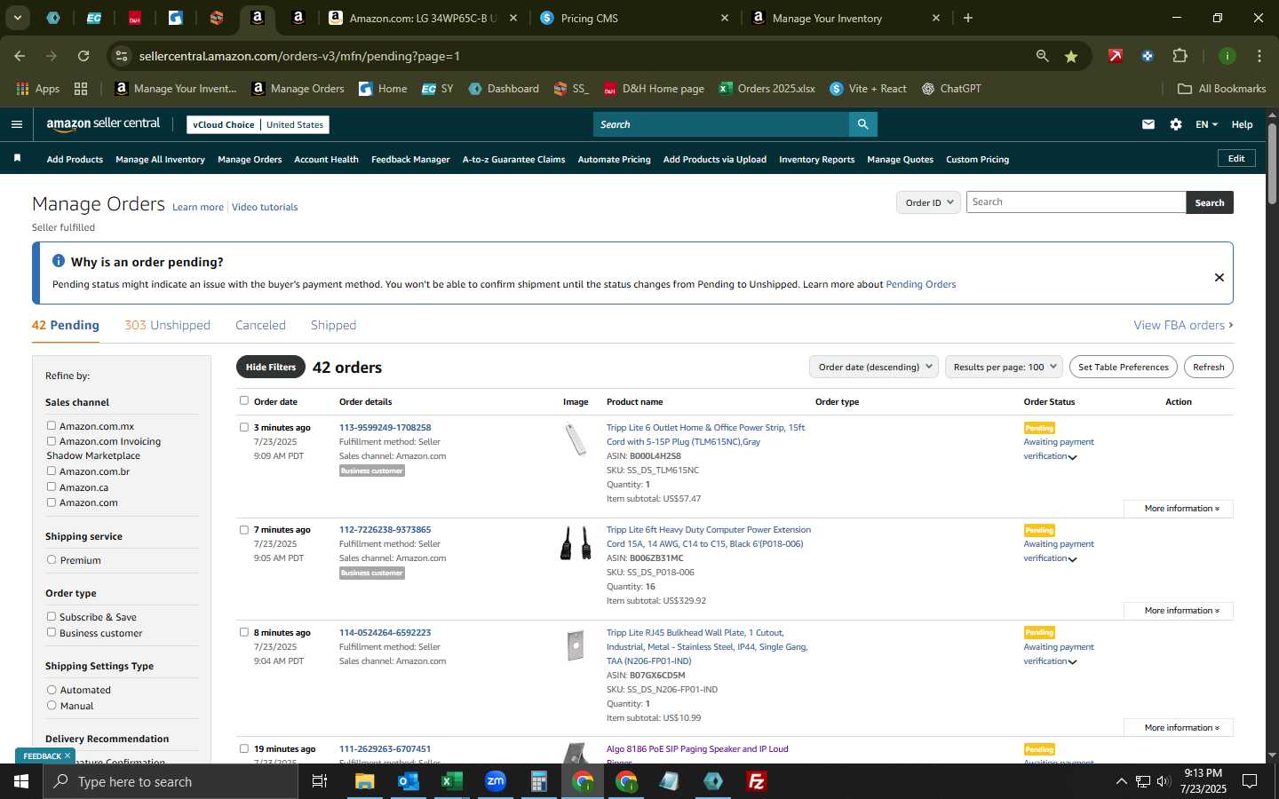Open the Calculator taskbar icon

pyautogui.click(x=539, y=781)
